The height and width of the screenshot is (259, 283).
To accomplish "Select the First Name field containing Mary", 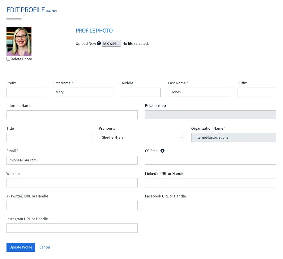I will [83, 92].
